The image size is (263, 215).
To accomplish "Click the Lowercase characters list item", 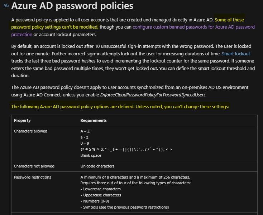I will point(101,189).
